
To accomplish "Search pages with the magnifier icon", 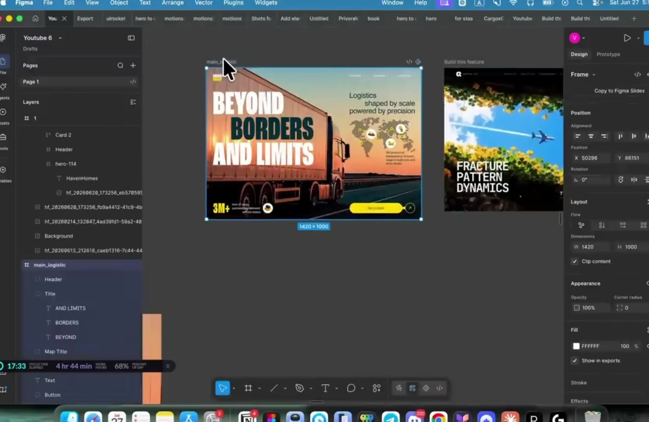I will coord(120,65).
